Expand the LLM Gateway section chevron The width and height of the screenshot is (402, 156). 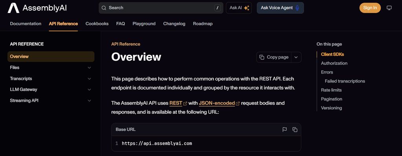click(x=89, y=90)
